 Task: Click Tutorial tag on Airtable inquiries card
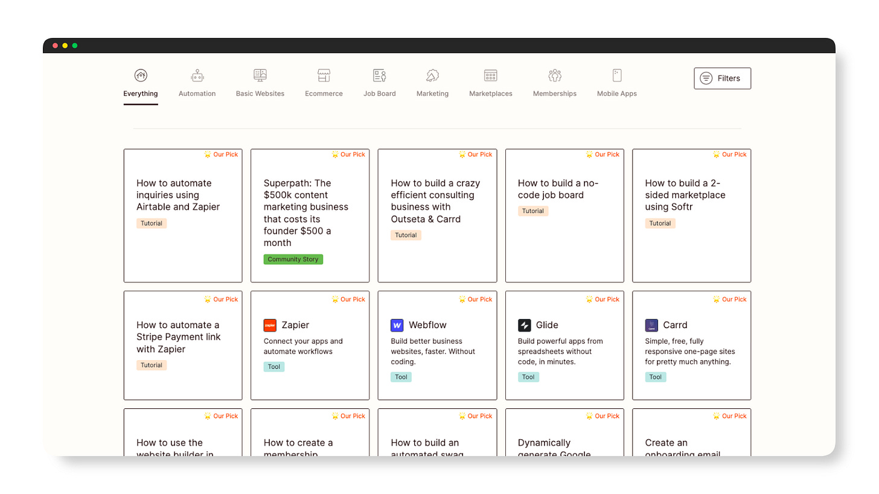[x=152, y=223]
